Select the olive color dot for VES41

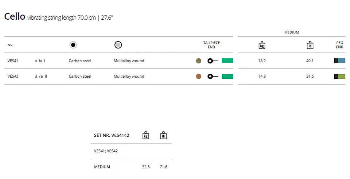click(x=199, y=61)
